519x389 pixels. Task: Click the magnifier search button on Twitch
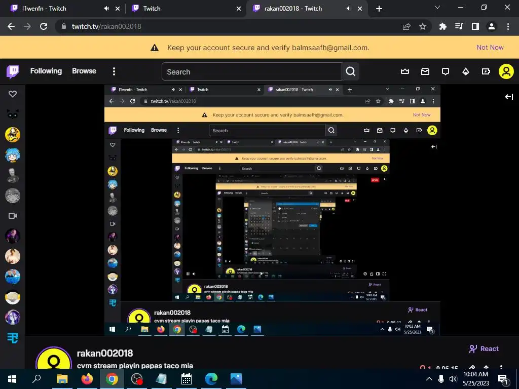click(x=351, y=71)
